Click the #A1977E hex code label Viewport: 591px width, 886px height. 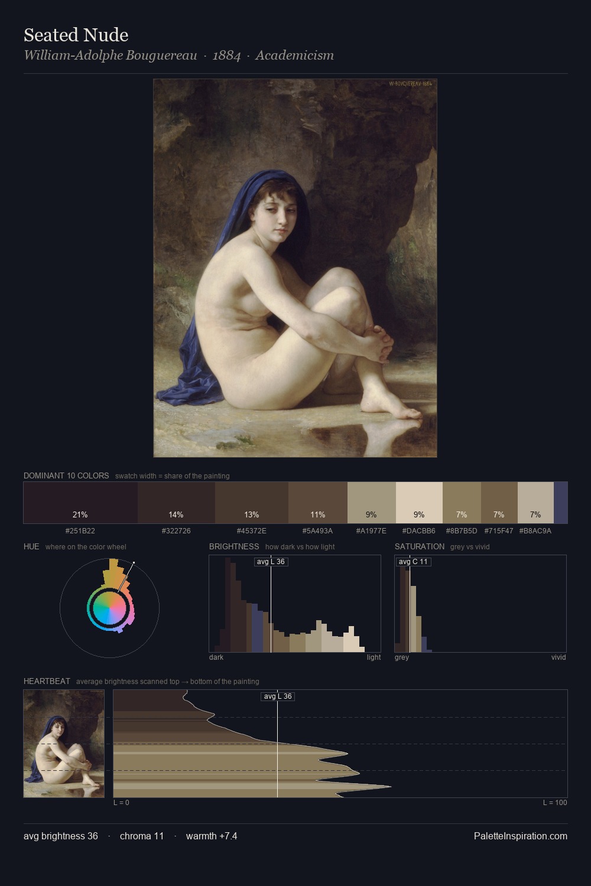click(x=371, y=531)
